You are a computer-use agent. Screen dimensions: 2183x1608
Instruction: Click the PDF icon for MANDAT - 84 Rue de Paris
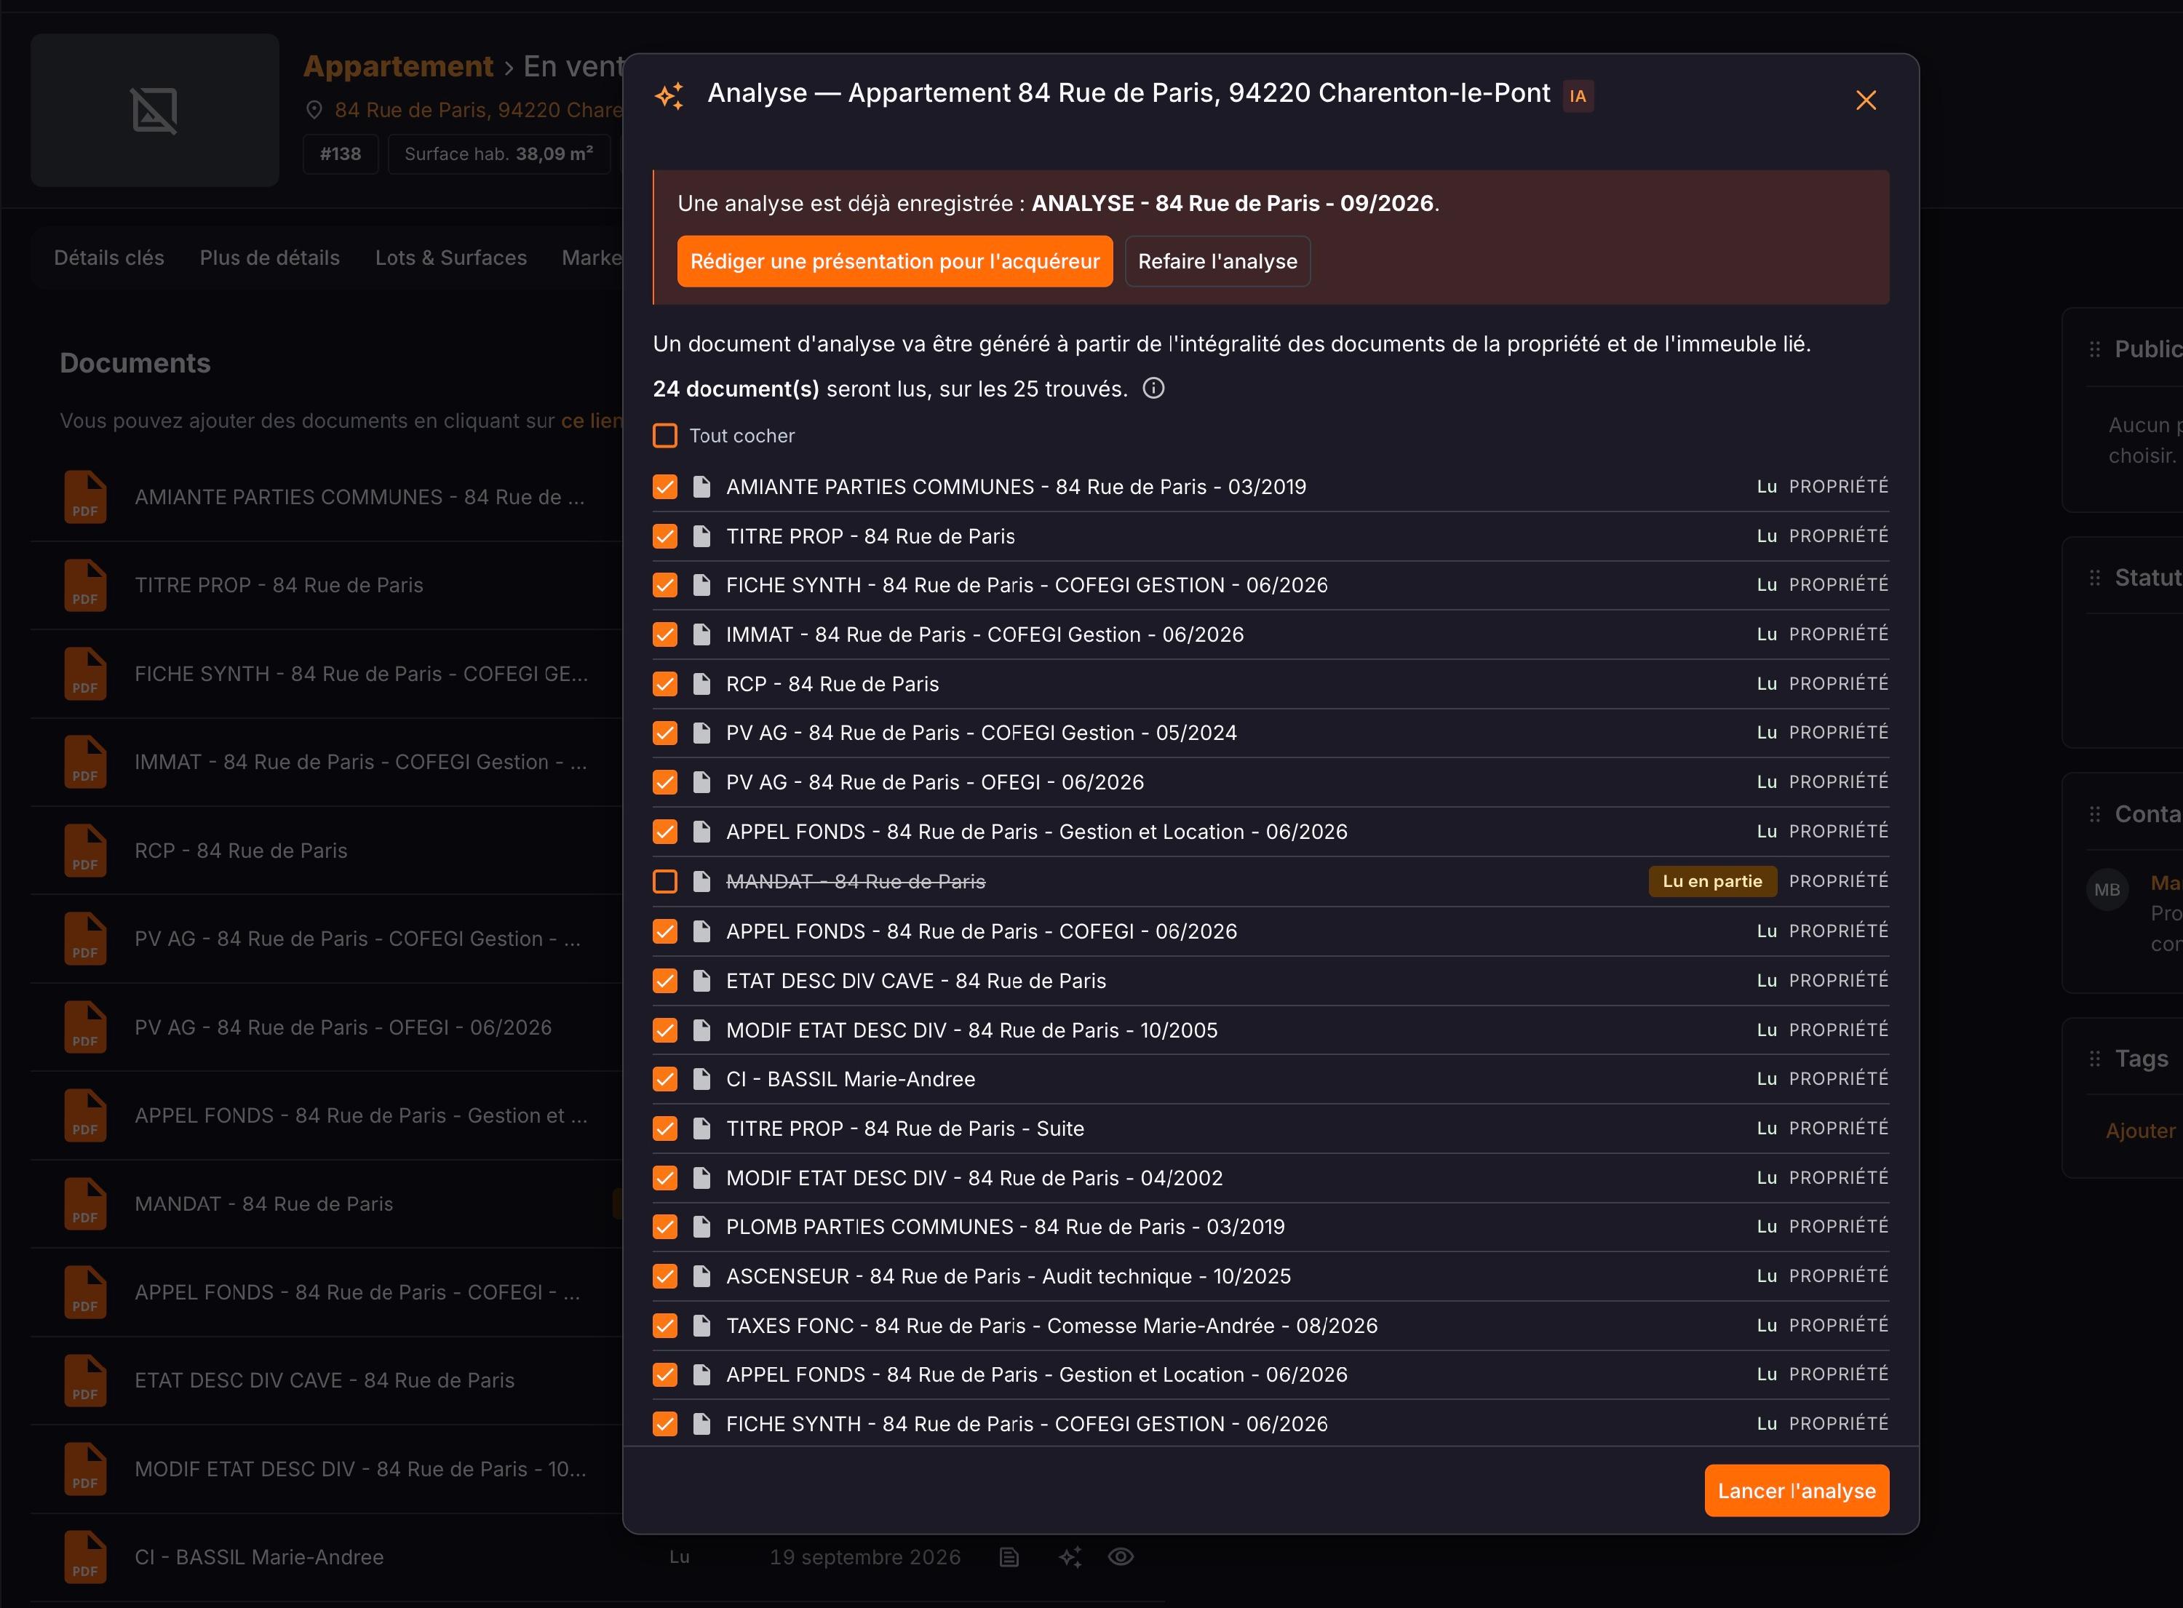pyautogui.click(x=86, y=1204)
